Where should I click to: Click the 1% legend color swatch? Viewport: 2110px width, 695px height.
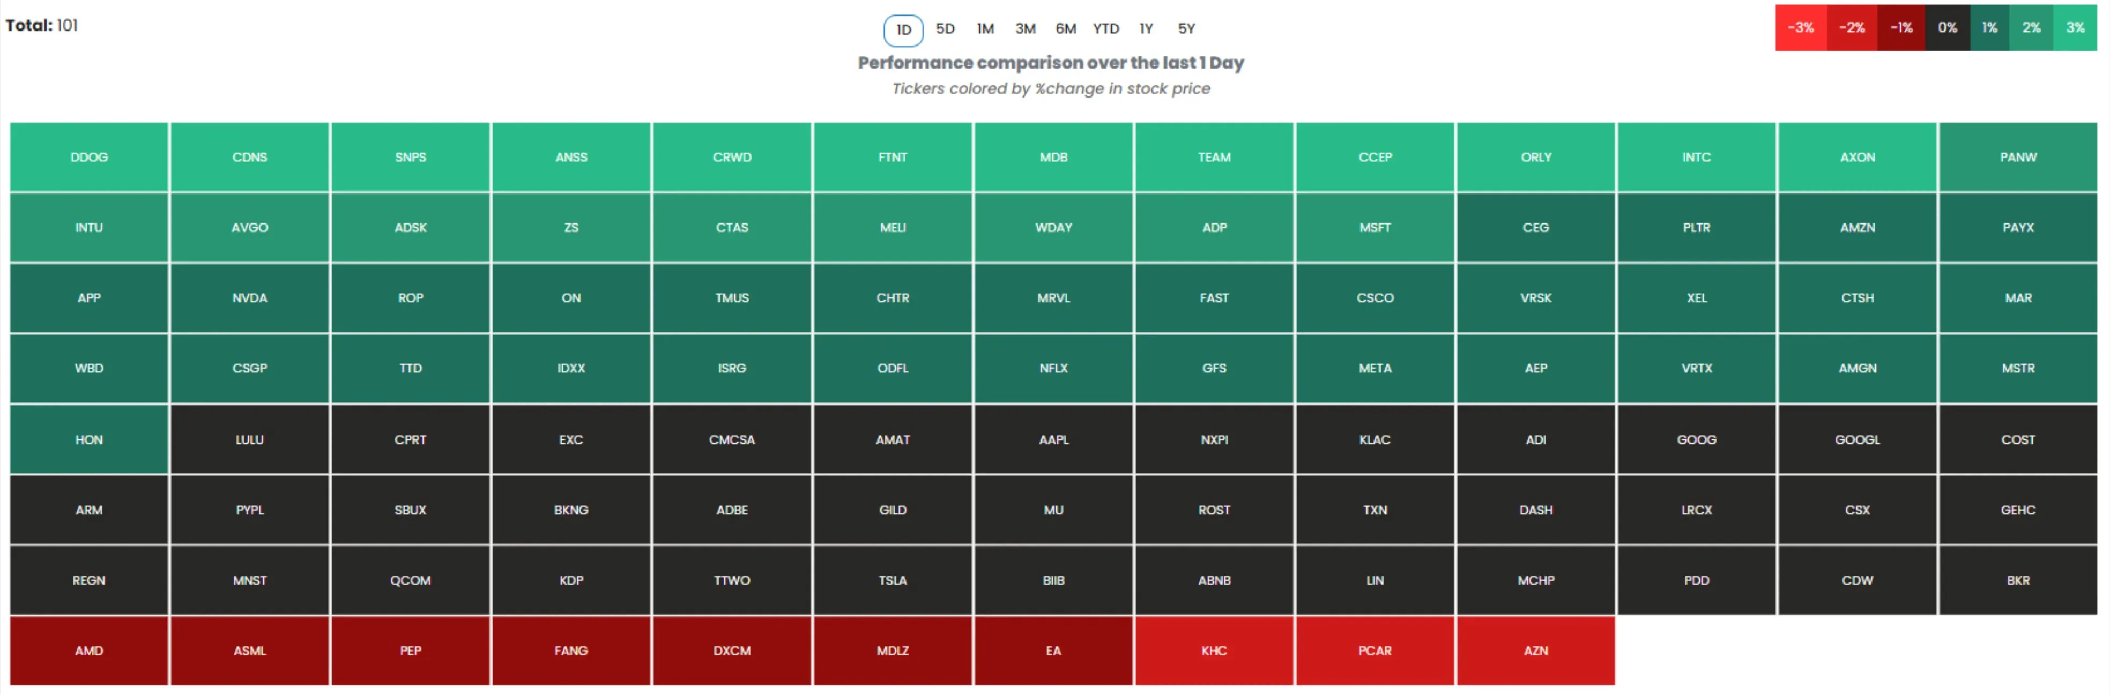click(x=1989, y=28)
